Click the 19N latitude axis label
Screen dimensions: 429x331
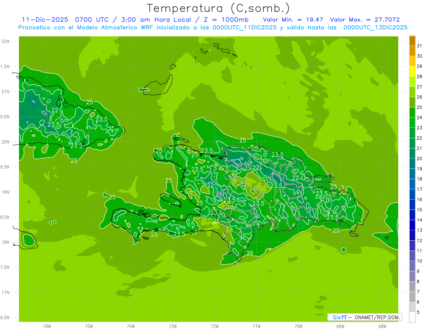pyautogui.click(x=5, y=192)
